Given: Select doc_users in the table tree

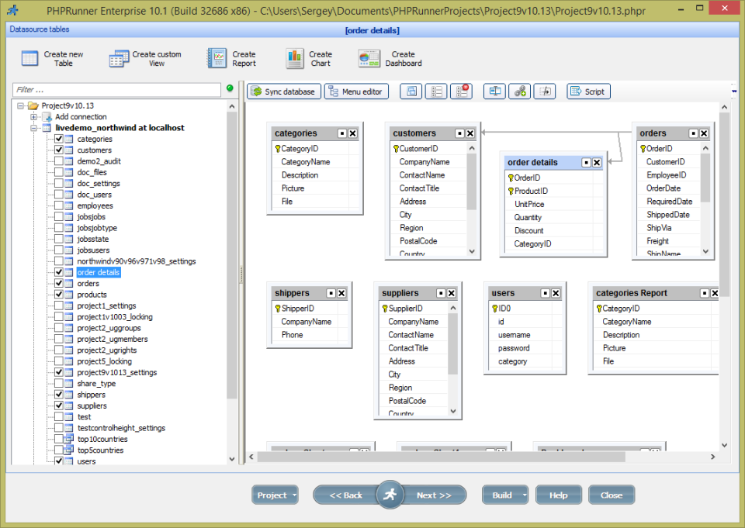Looking at the screenshot, I should (95, 195).
